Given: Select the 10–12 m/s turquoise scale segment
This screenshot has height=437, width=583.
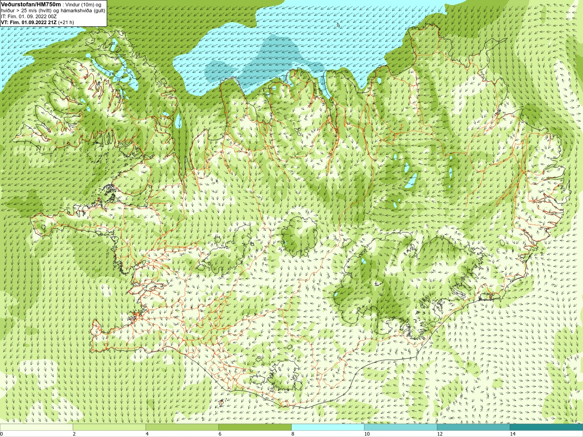Looking at the screenshot, I should click(401, 427).
